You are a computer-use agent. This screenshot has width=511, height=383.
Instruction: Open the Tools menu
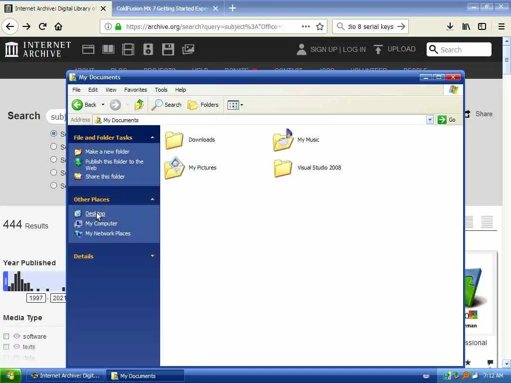pos(161,90)
